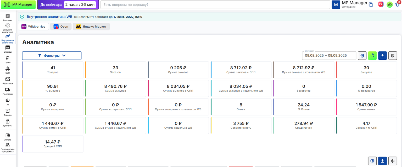Focus the service questions search field
This screenshot has width=402, height=167.
(215, 5)
